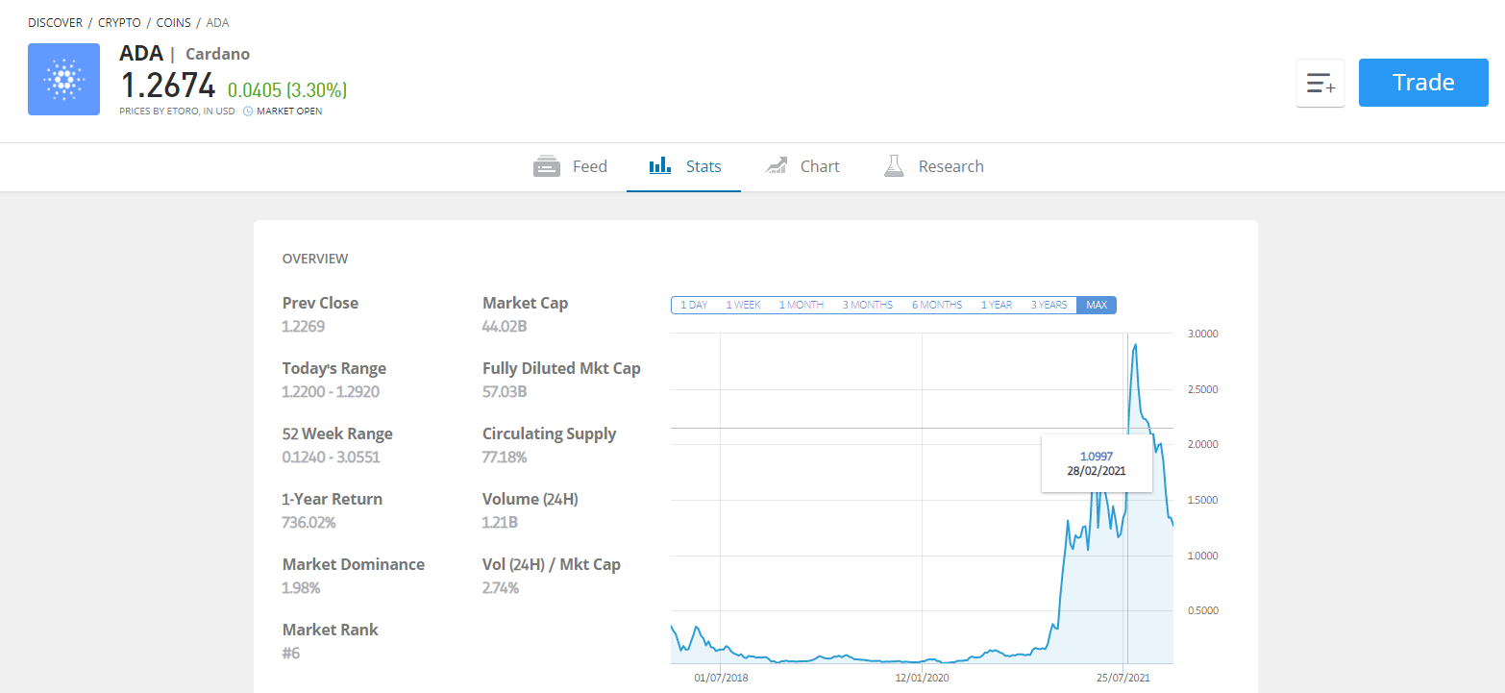Screen dimensions: 1505x693
Task: Go to COINS in the breadcrumb
Action: (x=174, y=22)
